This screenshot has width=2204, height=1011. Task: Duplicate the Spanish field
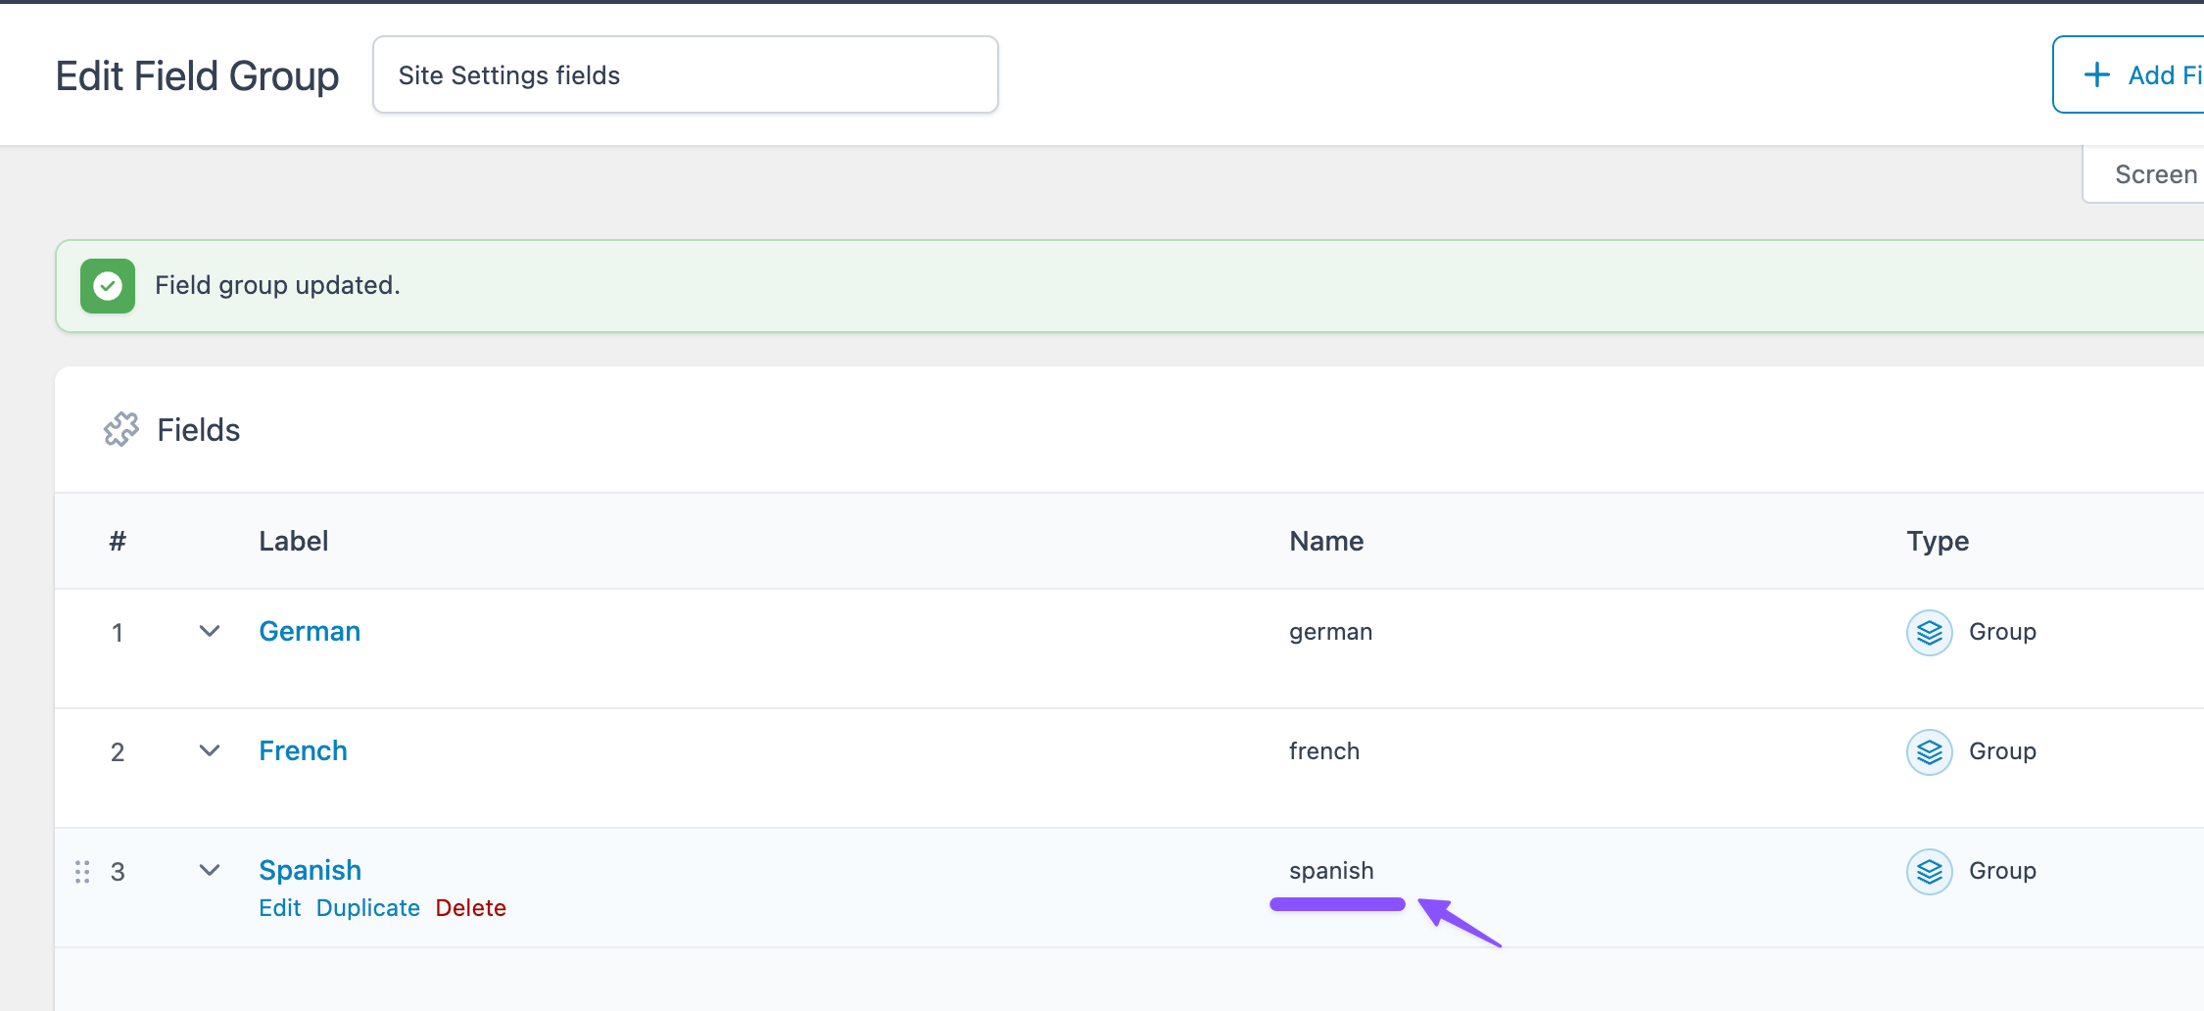tap(367, 908)
